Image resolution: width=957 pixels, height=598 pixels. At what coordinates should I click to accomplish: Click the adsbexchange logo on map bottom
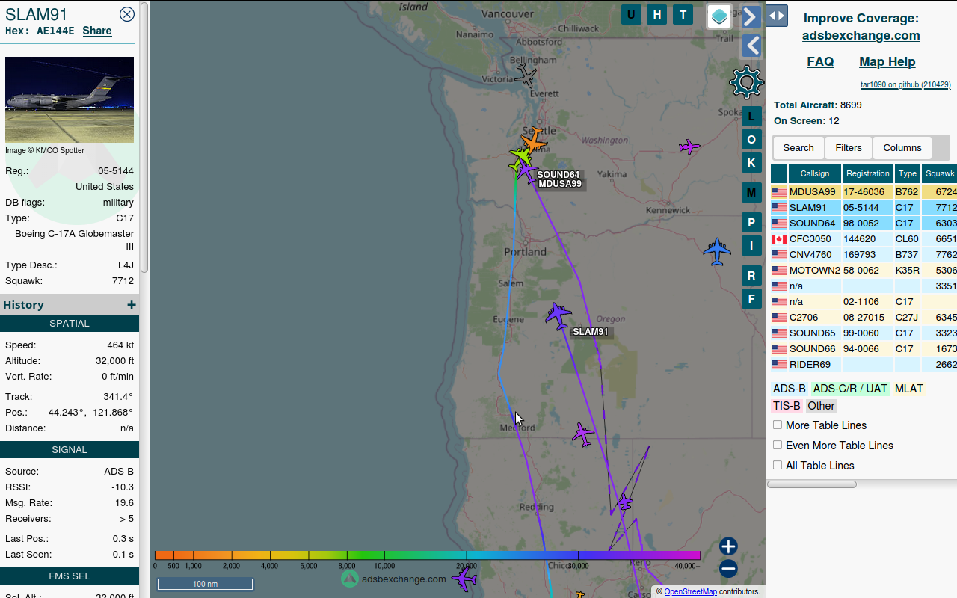tap(394, 579)
